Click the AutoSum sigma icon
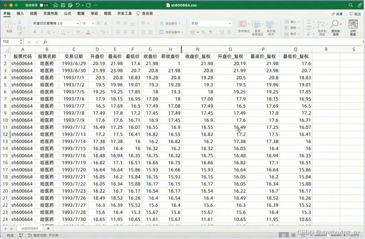The height and width of the screenshot is (239, 365). click(x=309, y=22)
